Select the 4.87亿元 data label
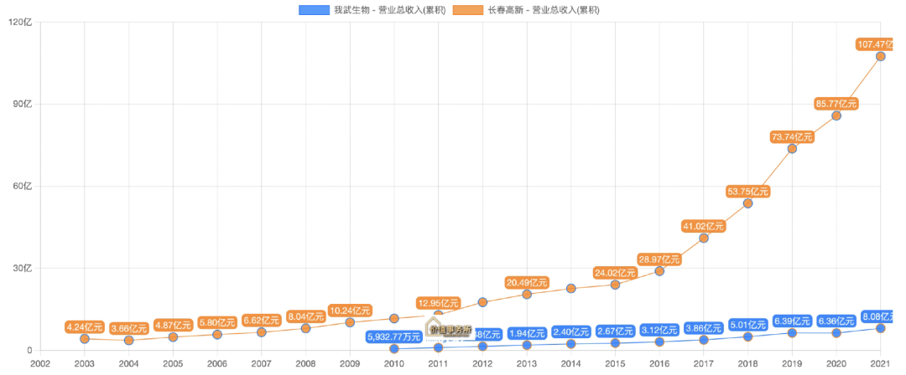Image resolution: width=906 pixels, height=375 pixels. [x=173, y=326]
